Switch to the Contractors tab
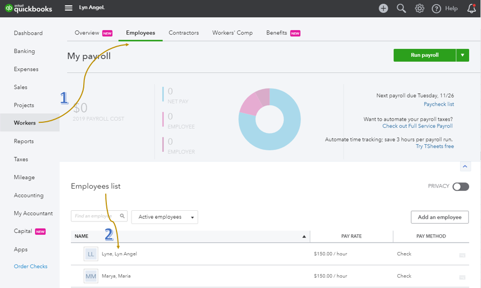481x288 pixels. click(184, 33)
